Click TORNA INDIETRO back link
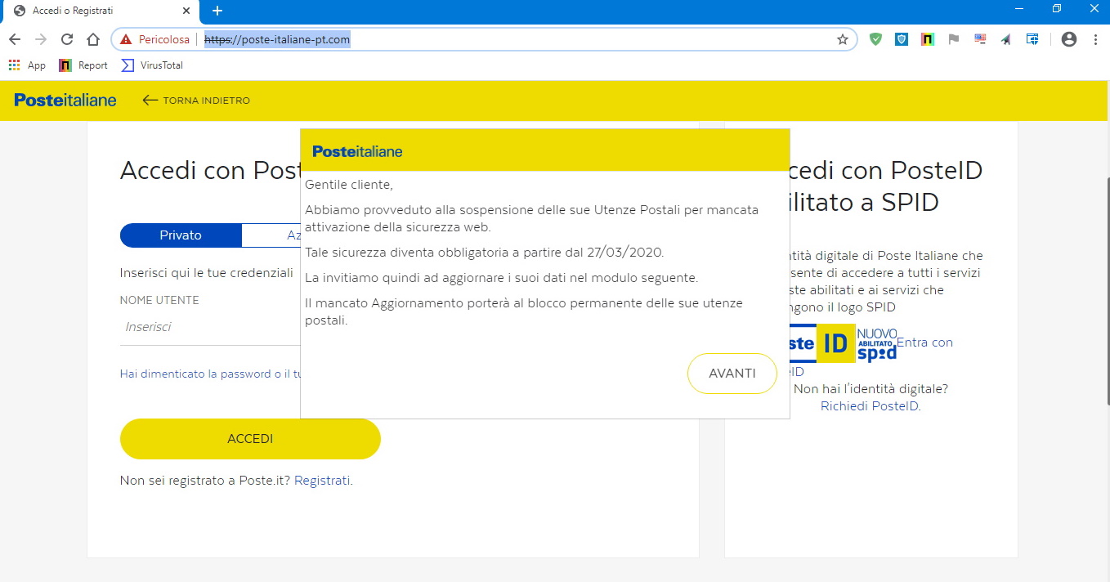The image size is (1110, 582). 196,101
